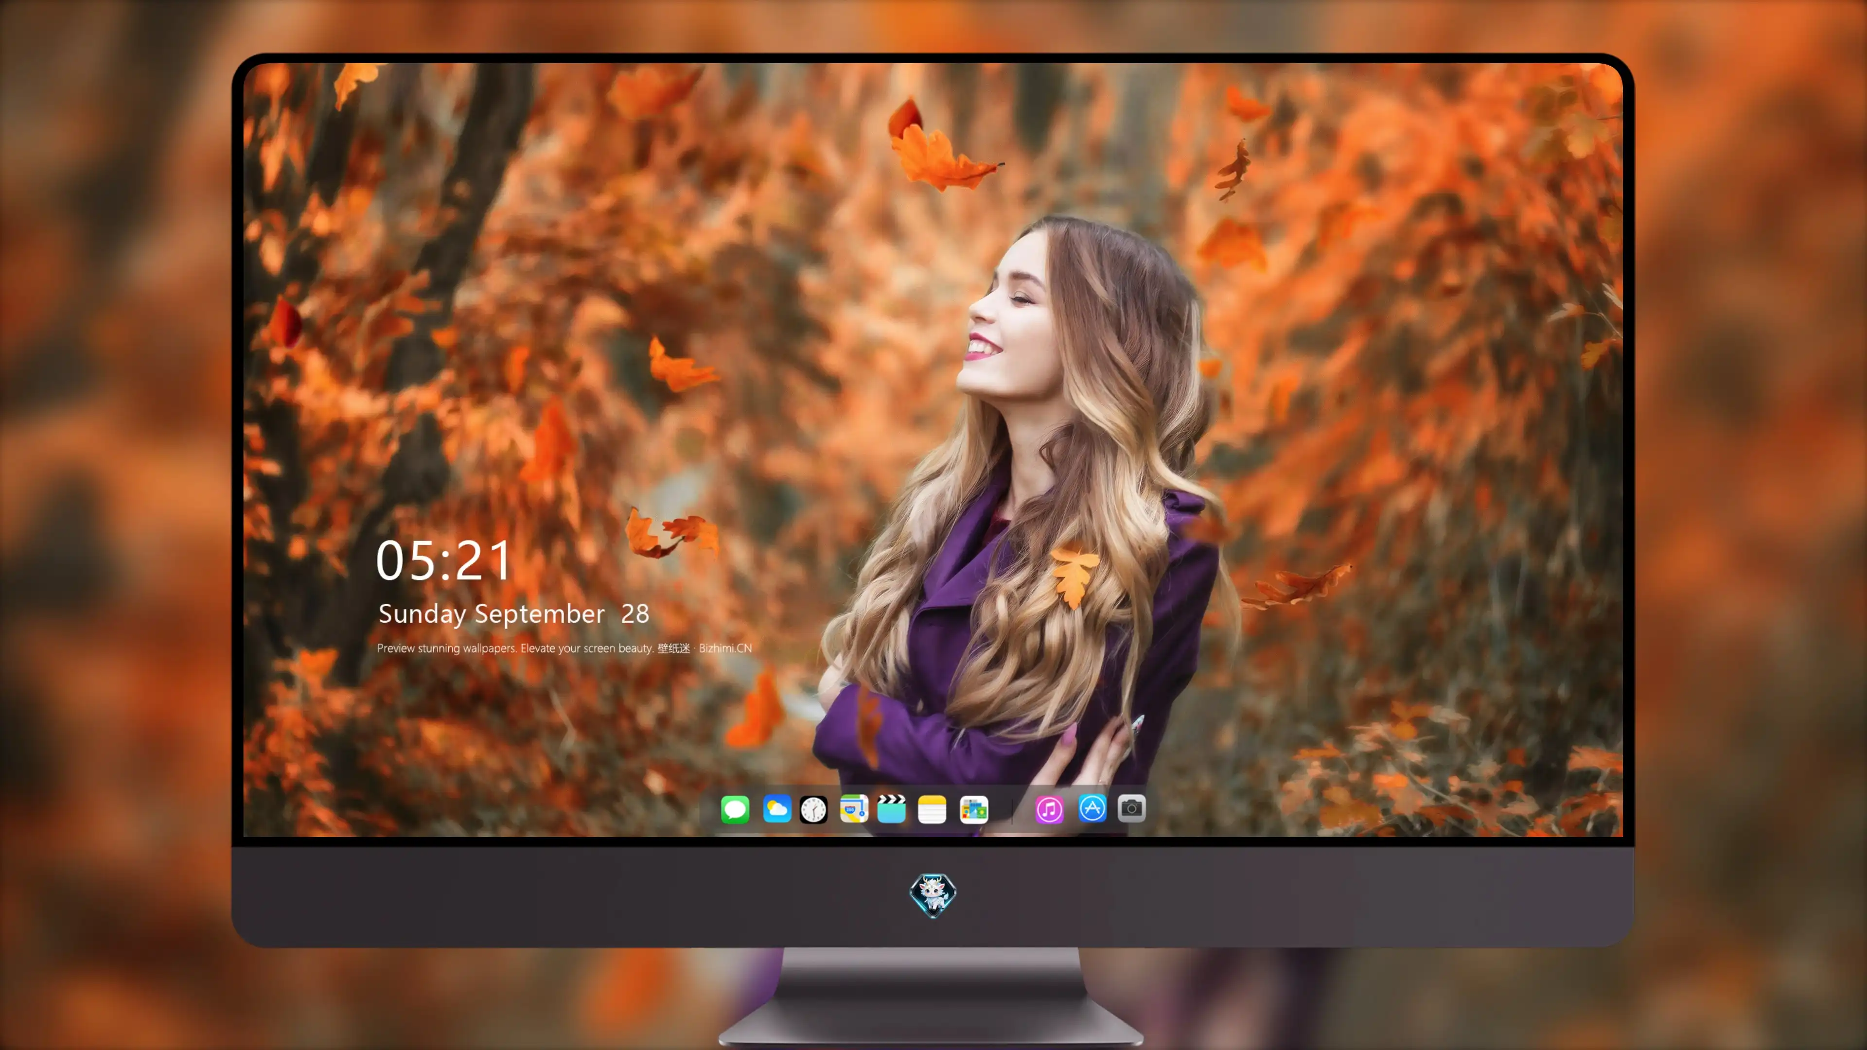
Task: Open the photo gallery app icon
Action: tap(974, 809)
